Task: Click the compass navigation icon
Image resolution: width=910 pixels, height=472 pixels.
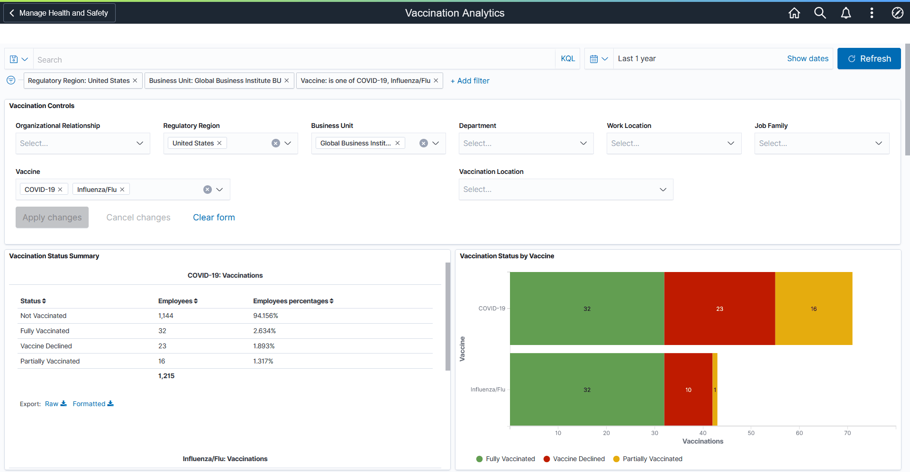Action: [898, 13]
